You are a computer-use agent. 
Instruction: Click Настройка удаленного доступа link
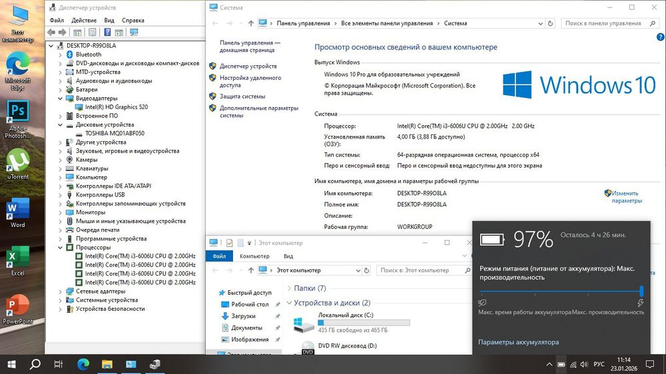(x=250, y=81)
